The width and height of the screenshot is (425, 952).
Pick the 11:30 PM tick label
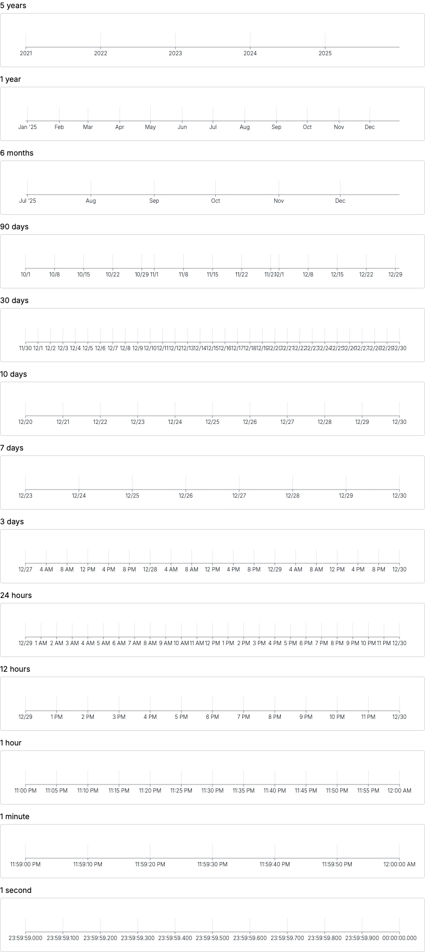212,790
